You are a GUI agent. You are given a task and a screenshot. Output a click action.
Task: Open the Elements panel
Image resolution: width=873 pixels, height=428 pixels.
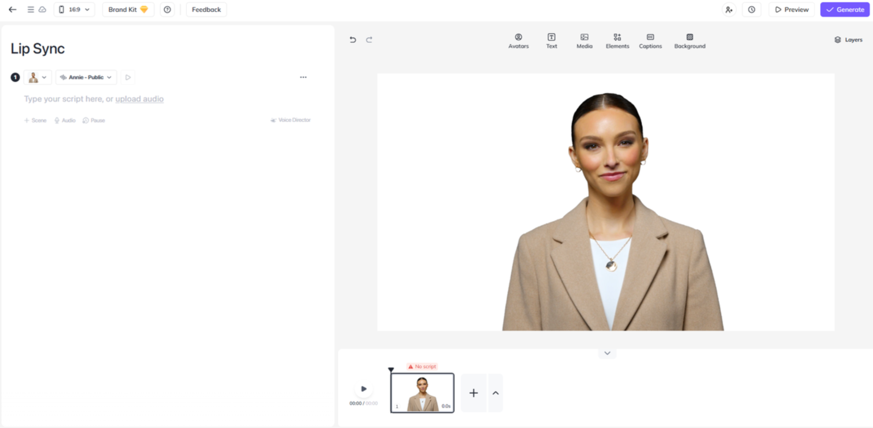click(617, 41)
